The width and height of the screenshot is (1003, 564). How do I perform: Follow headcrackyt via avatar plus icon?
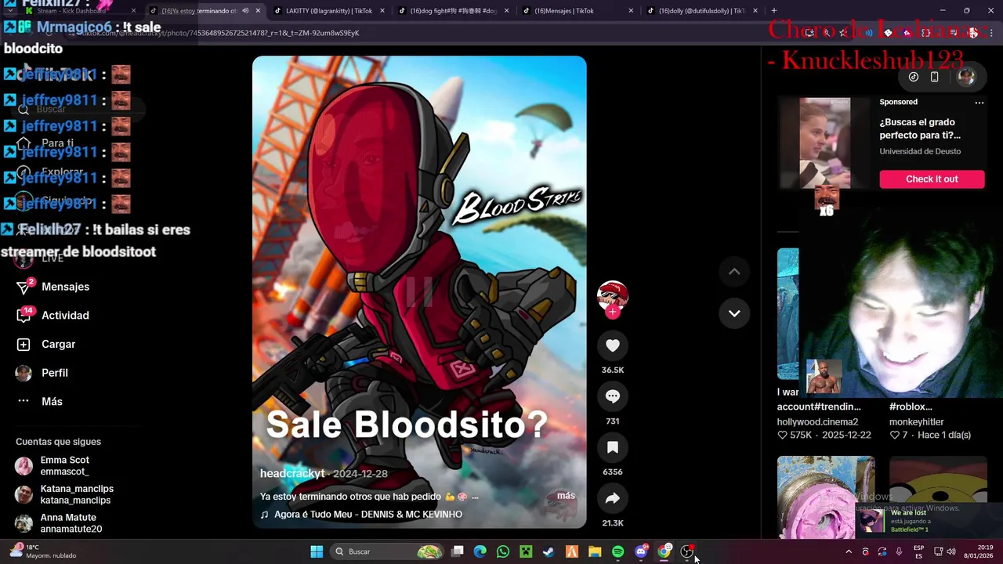pos(613,312)
